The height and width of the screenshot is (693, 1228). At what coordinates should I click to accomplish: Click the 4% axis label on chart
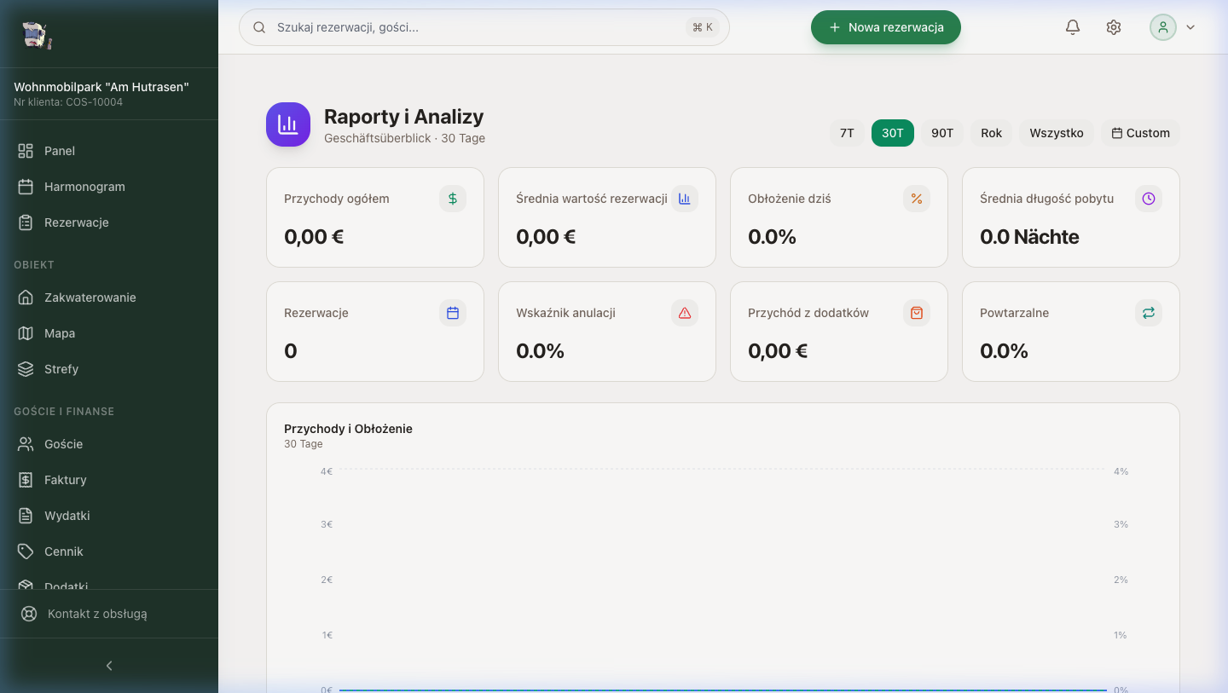1121,471
